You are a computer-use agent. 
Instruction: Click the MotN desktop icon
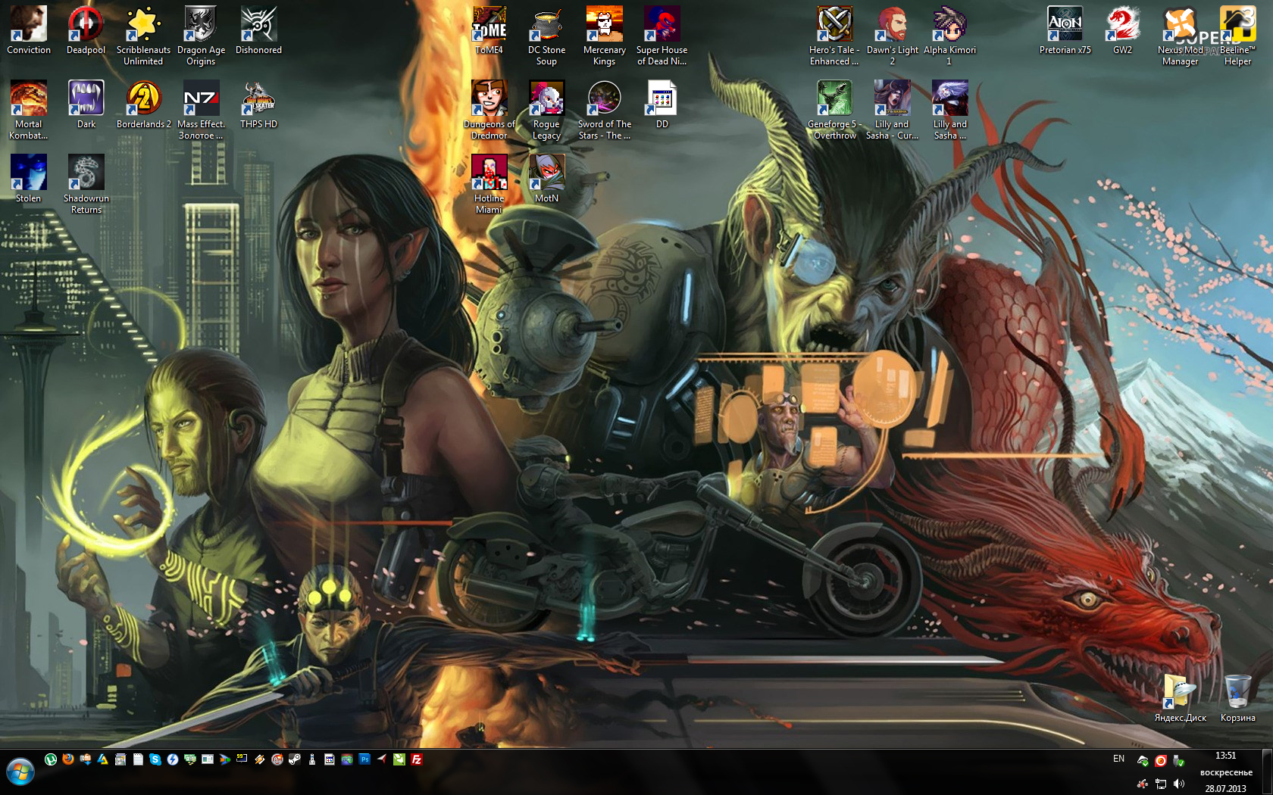pyautogui.click(x=546, y=179)
